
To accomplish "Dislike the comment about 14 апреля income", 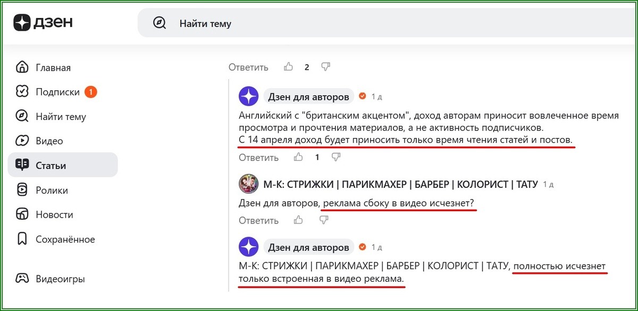I will click(x=335, y=157).
